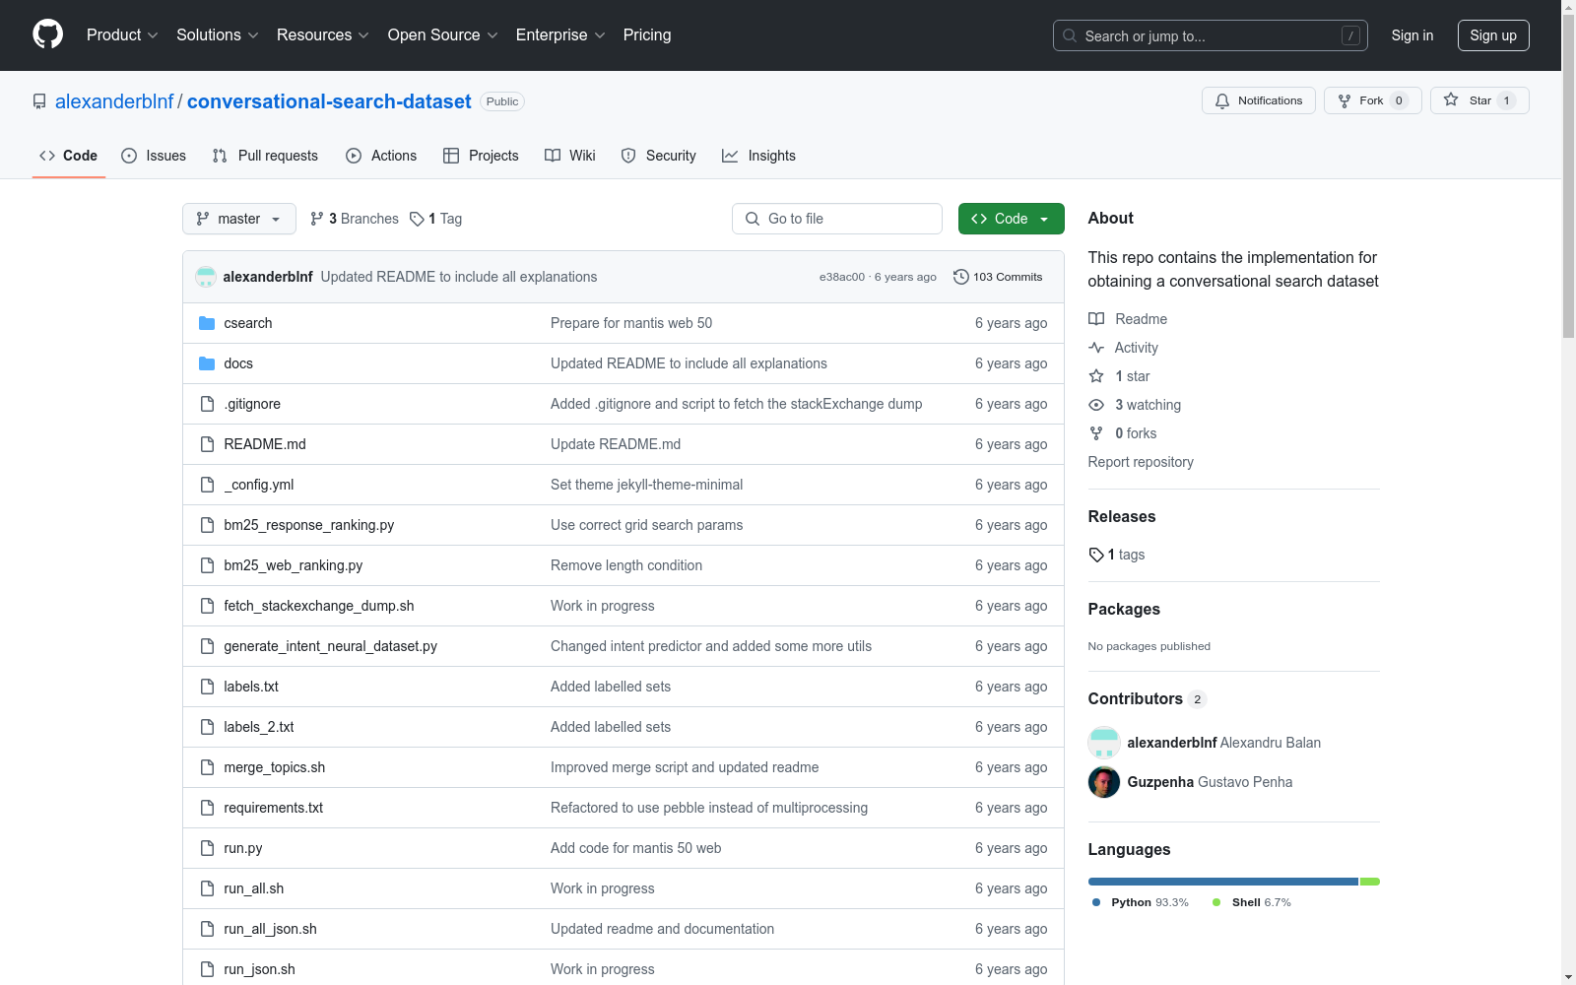Expand the green Code dropdown button
1576x985 pixels.
coord(1012,219)
